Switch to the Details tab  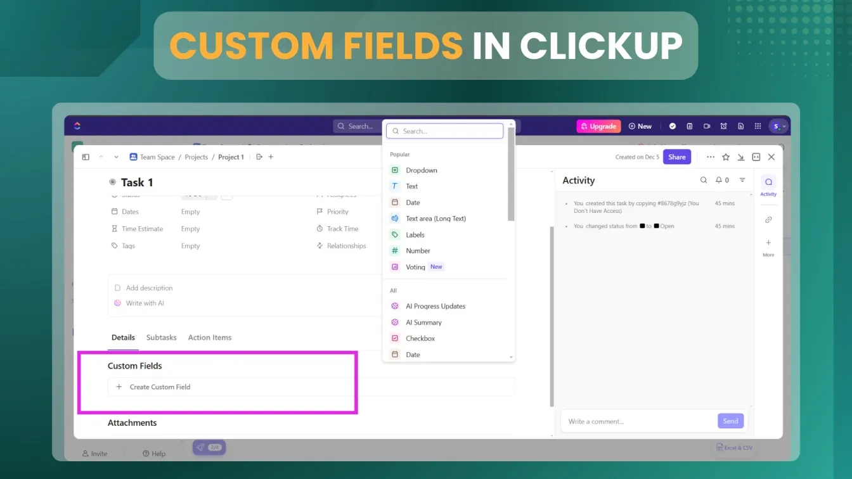click(x=123, y=338)
